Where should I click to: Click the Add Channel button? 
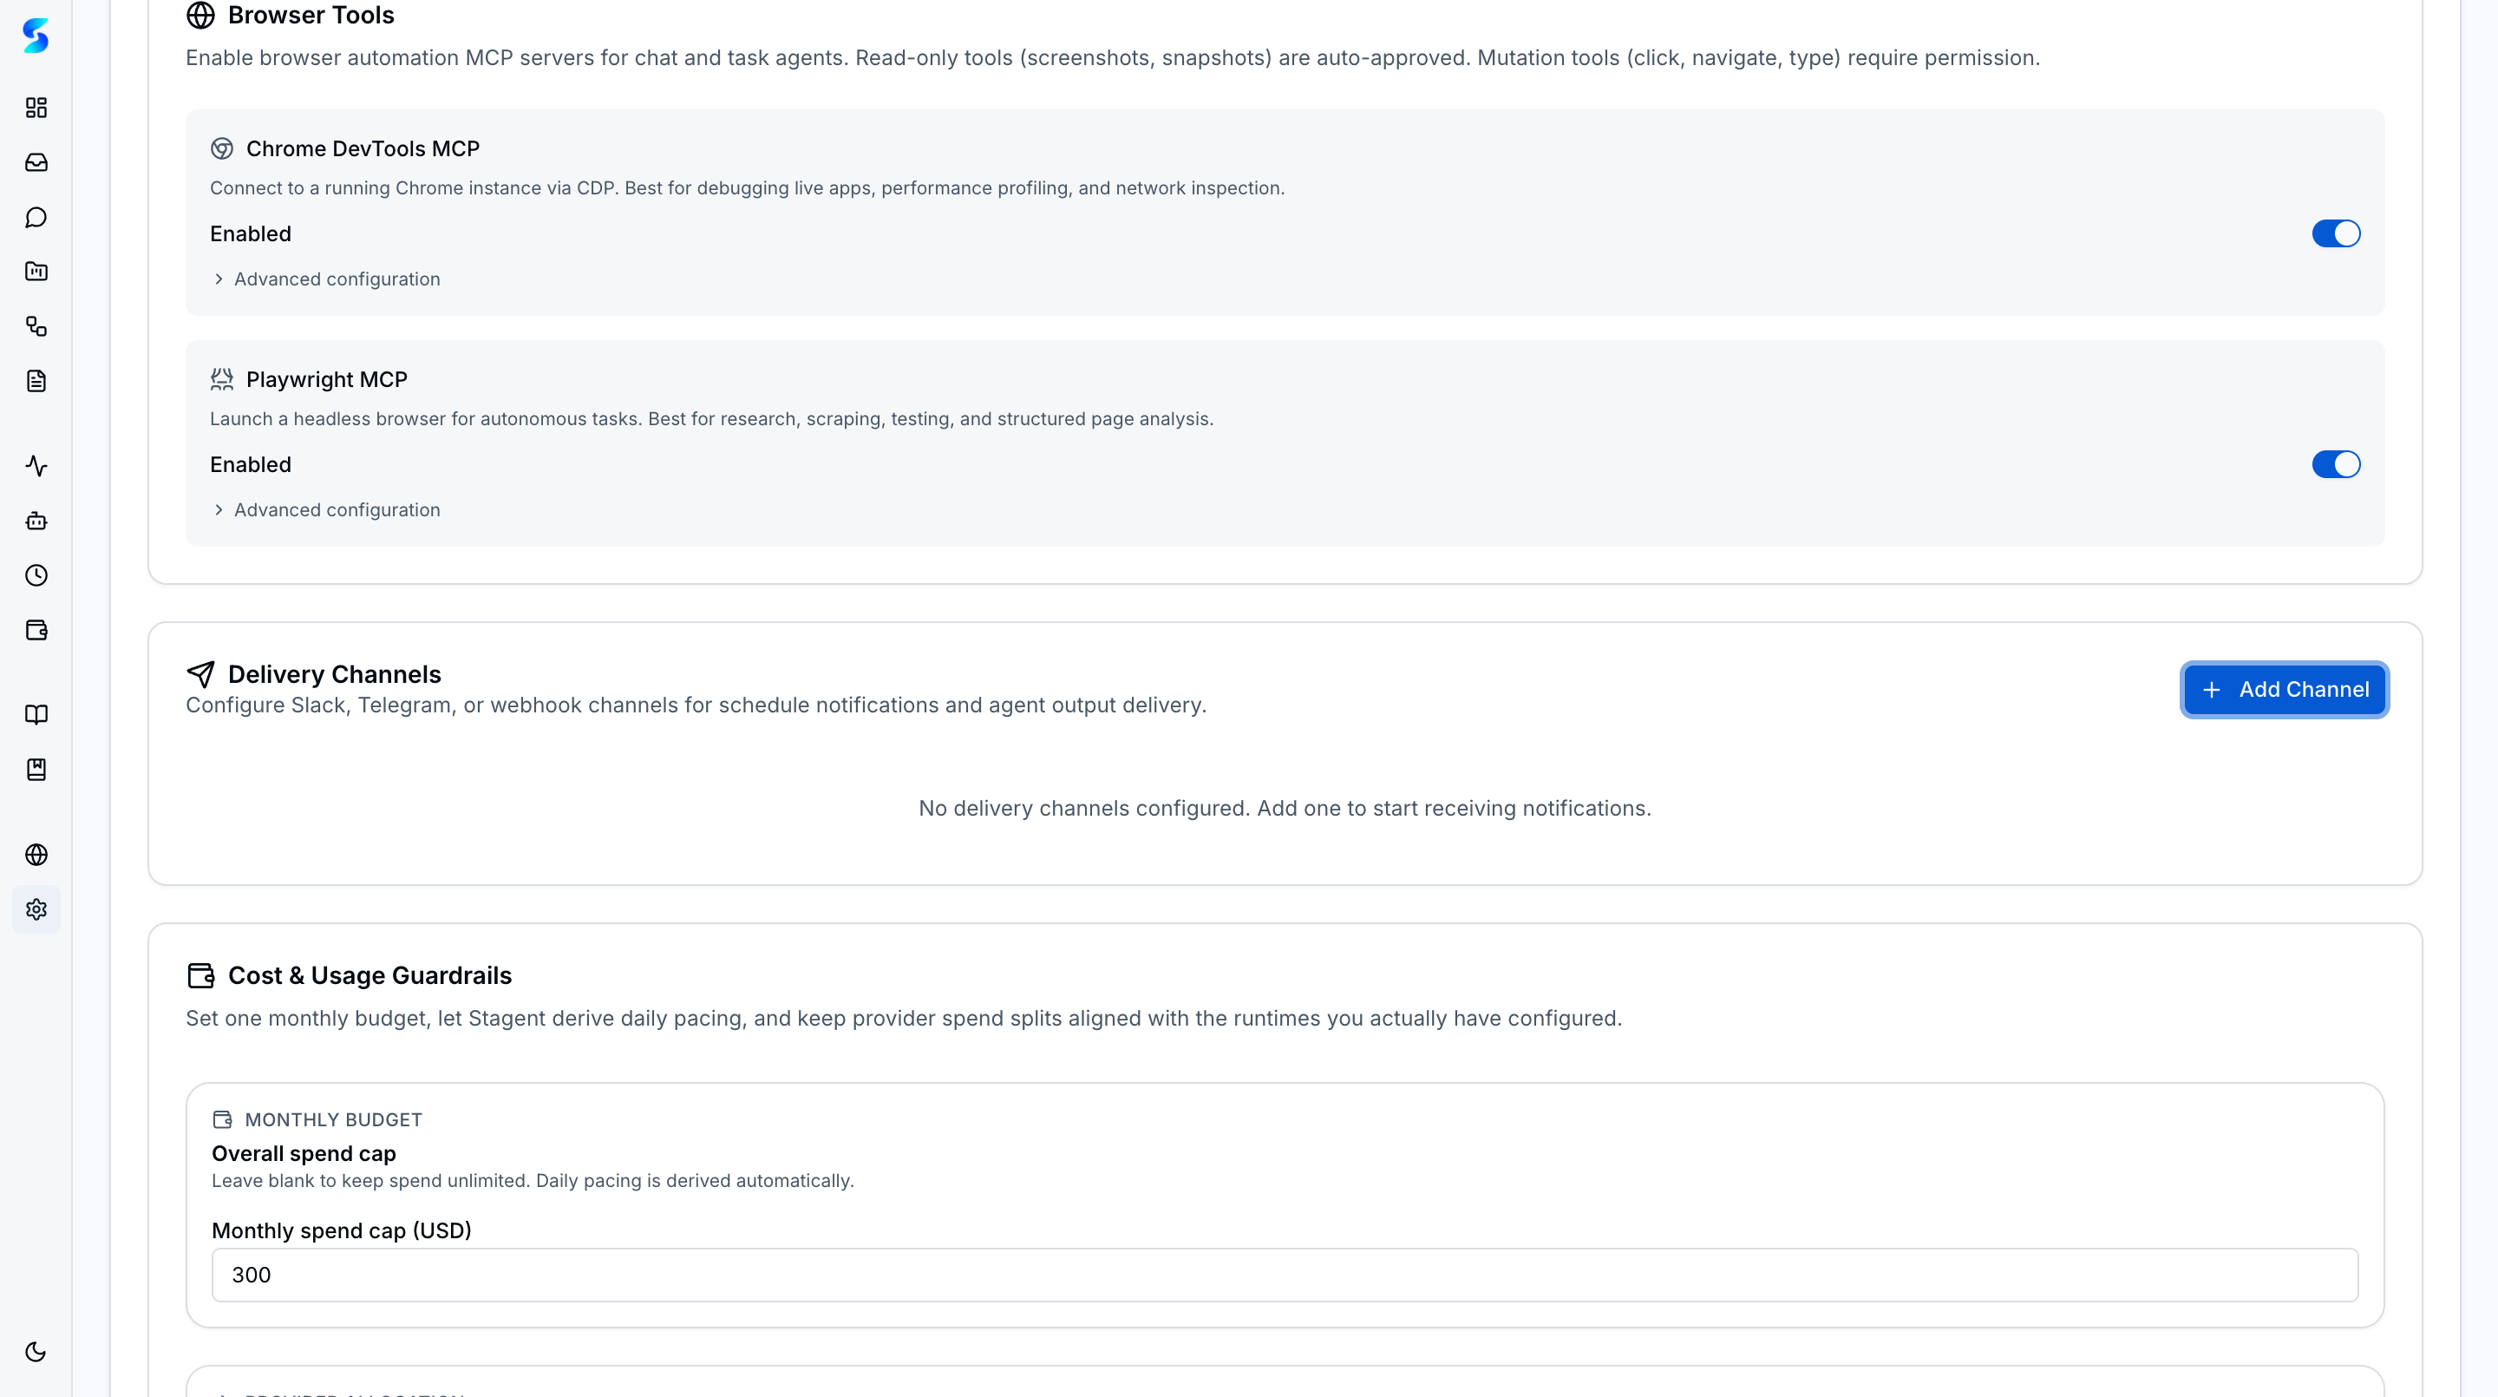[x=2284, y=690]
